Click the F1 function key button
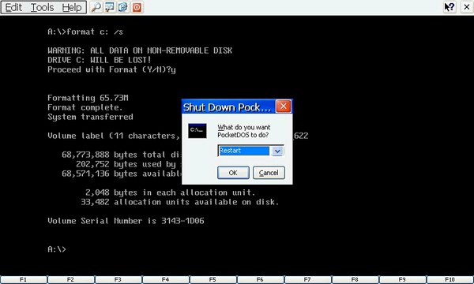 (x=23, y=280)
